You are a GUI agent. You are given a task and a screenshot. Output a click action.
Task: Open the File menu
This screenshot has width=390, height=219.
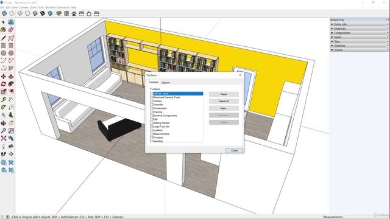tap(2, 7)
